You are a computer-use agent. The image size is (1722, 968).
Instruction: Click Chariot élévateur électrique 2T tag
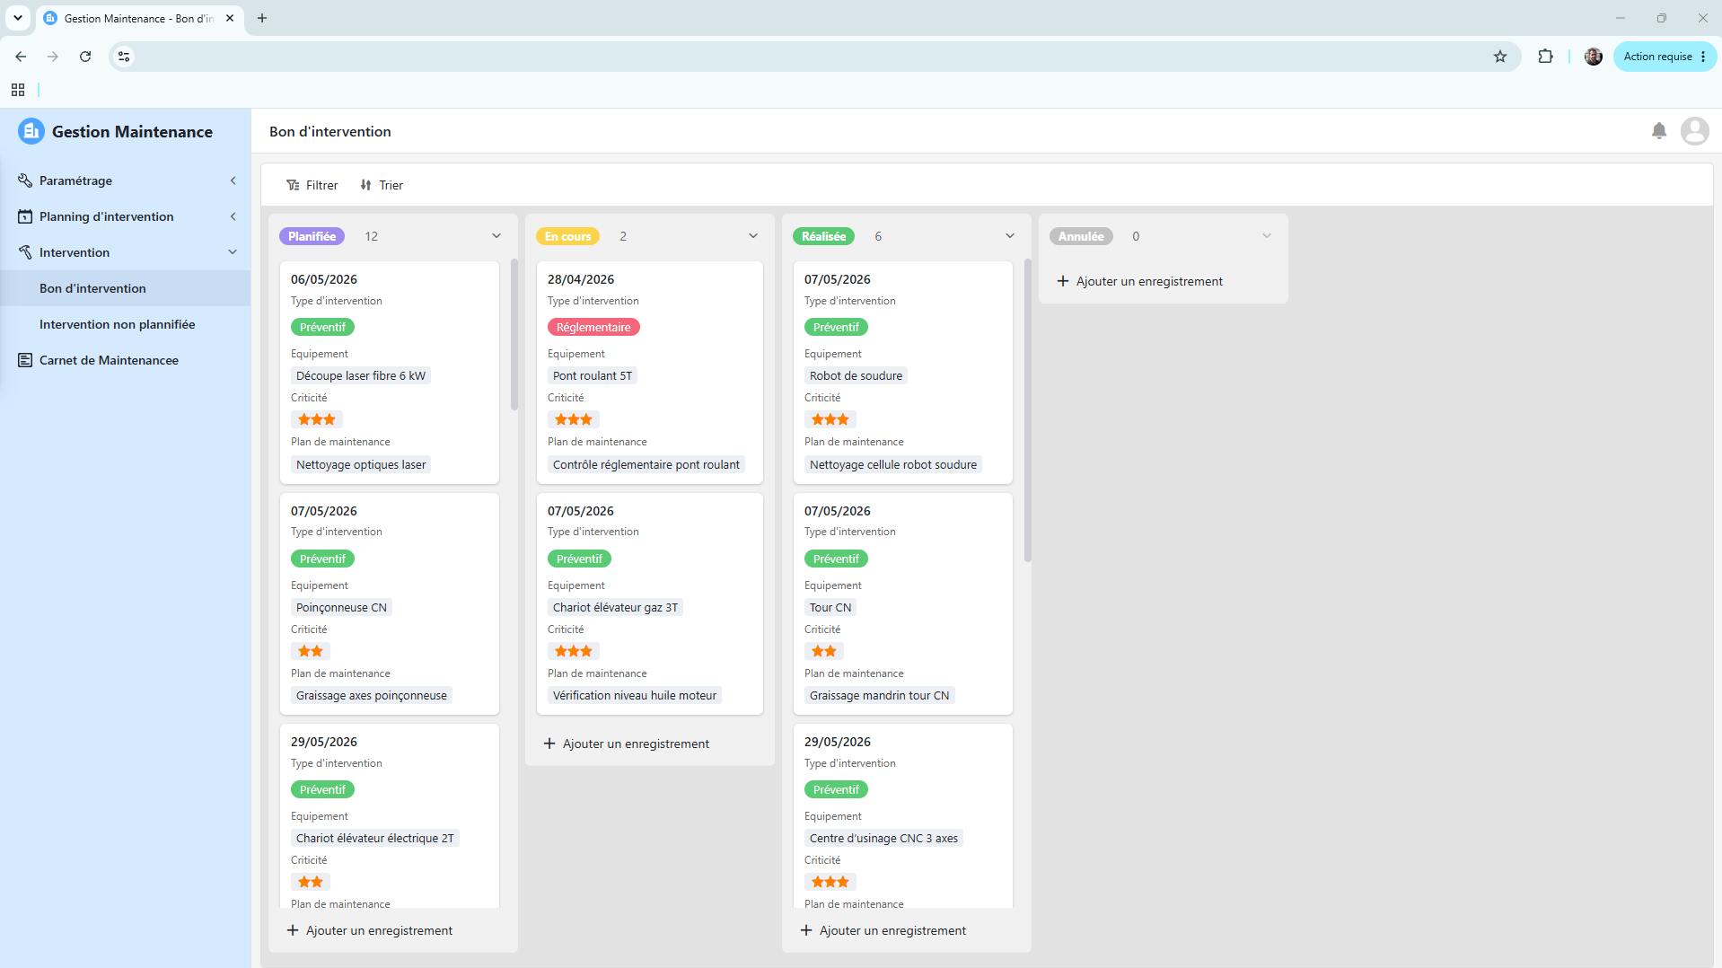pyautogui.click(x=375, y=838)
